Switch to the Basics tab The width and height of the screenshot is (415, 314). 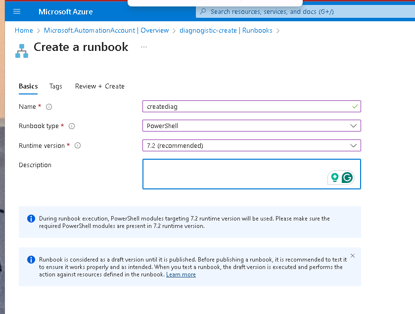pyautogui.click(x=28, y=86)
